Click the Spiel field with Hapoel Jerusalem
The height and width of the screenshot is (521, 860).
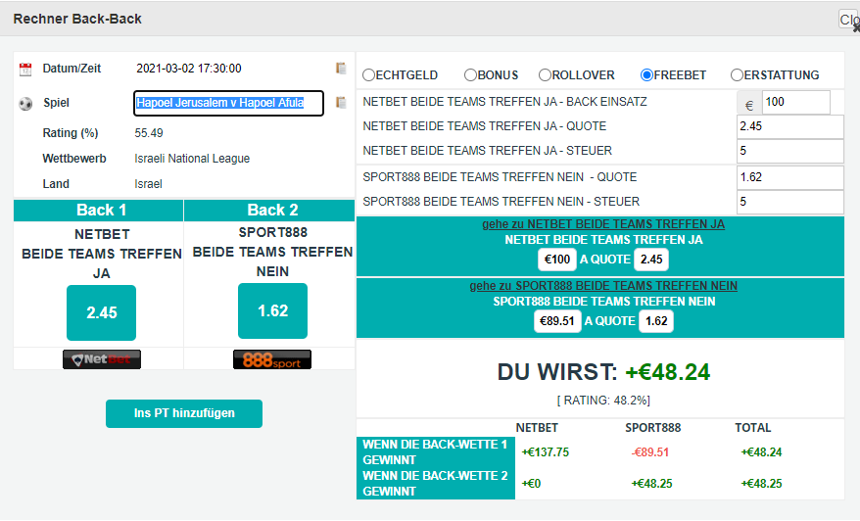[x=228, y=103]
